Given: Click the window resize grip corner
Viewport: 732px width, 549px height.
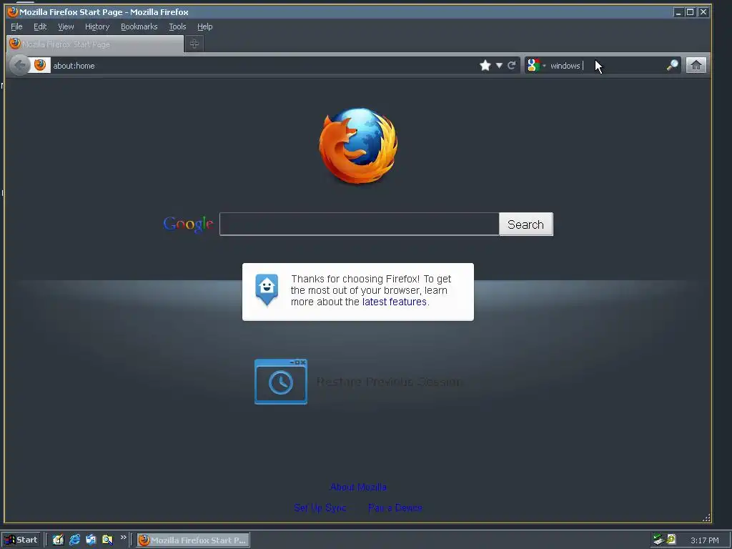Looking at the screenshot, I should (x=706, y=518).
